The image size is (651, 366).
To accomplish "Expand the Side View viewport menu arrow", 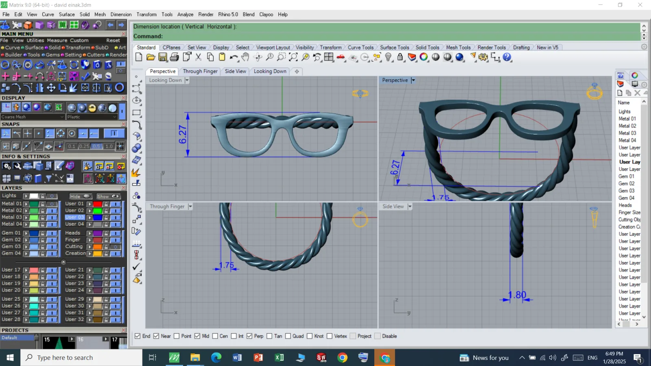I will coord(410,207).
